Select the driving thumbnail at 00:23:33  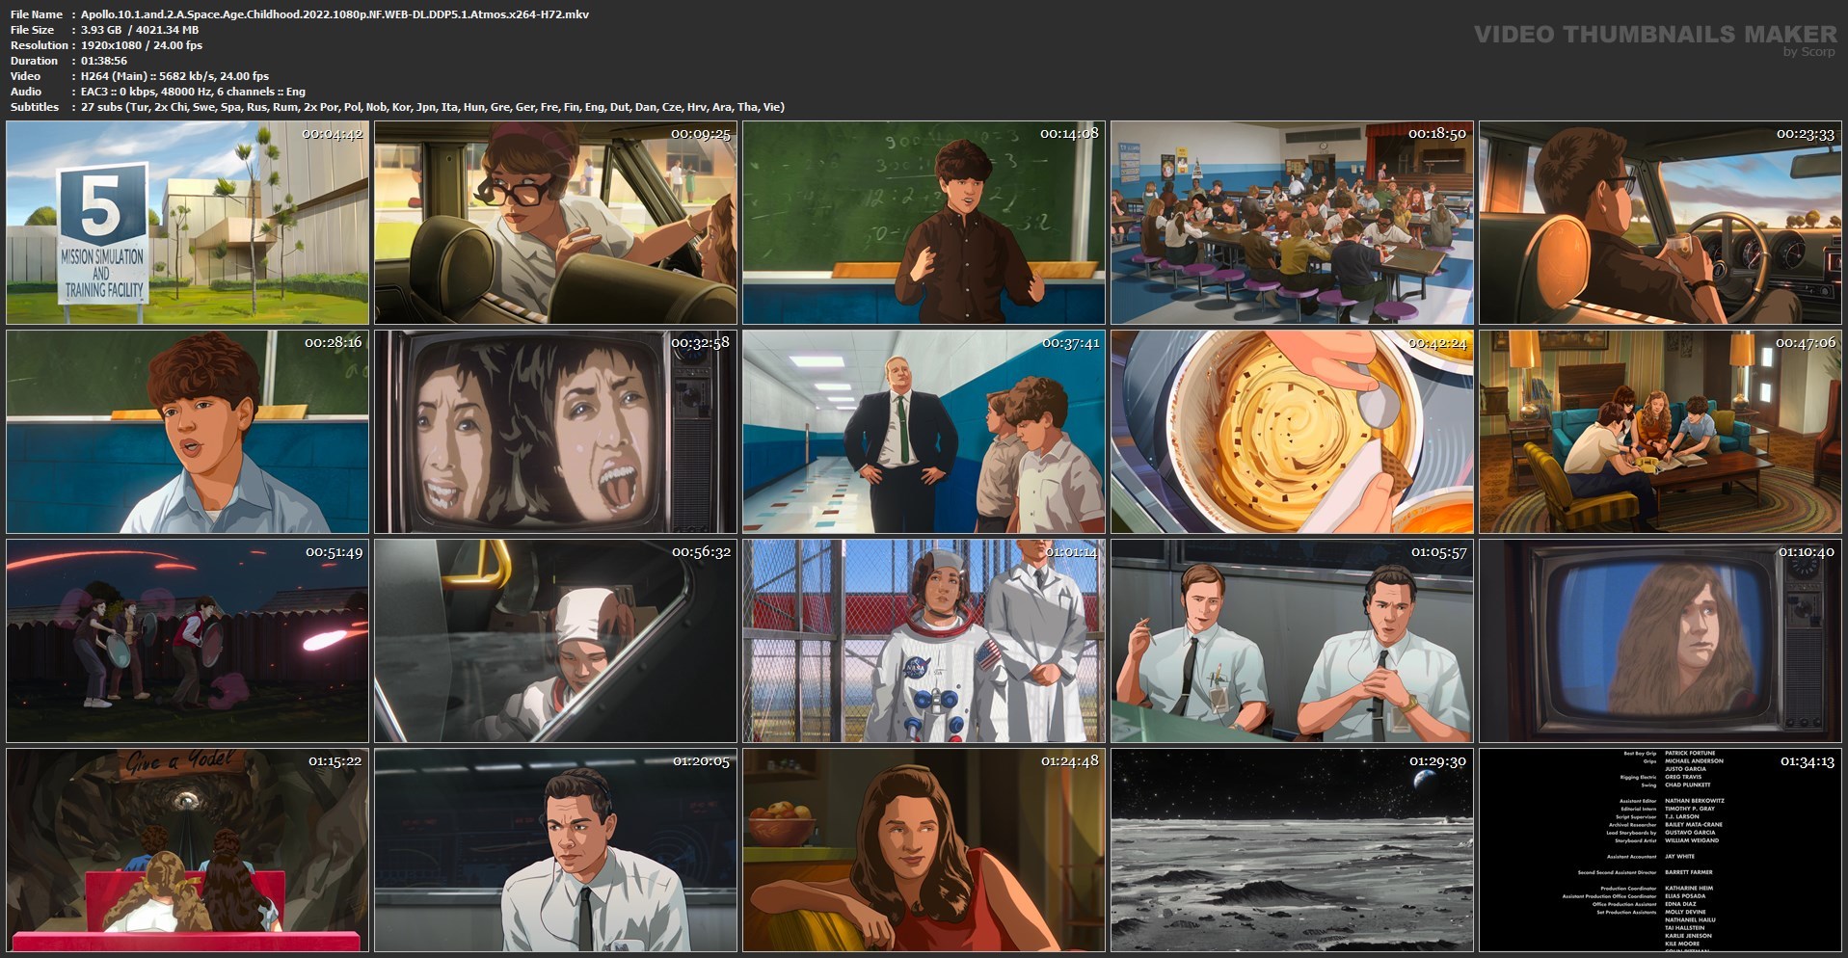[x=1660, y=223]
